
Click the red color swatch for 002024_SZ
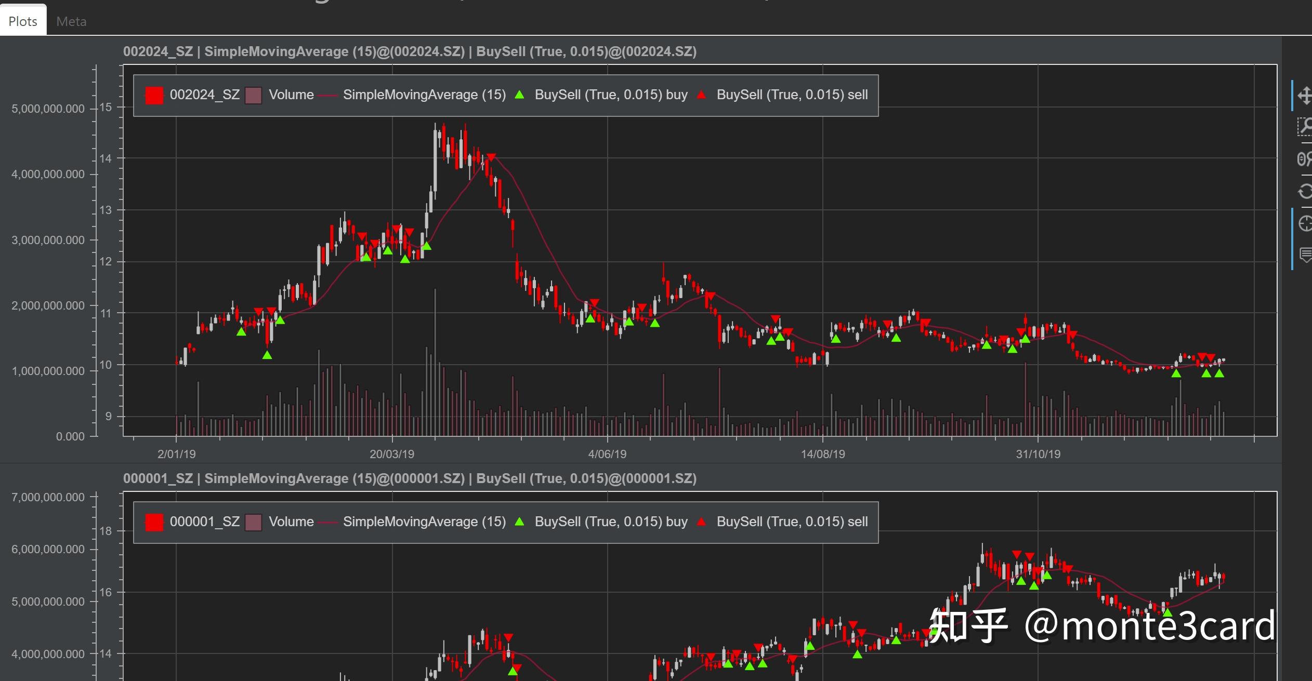(x=154, y=95)
